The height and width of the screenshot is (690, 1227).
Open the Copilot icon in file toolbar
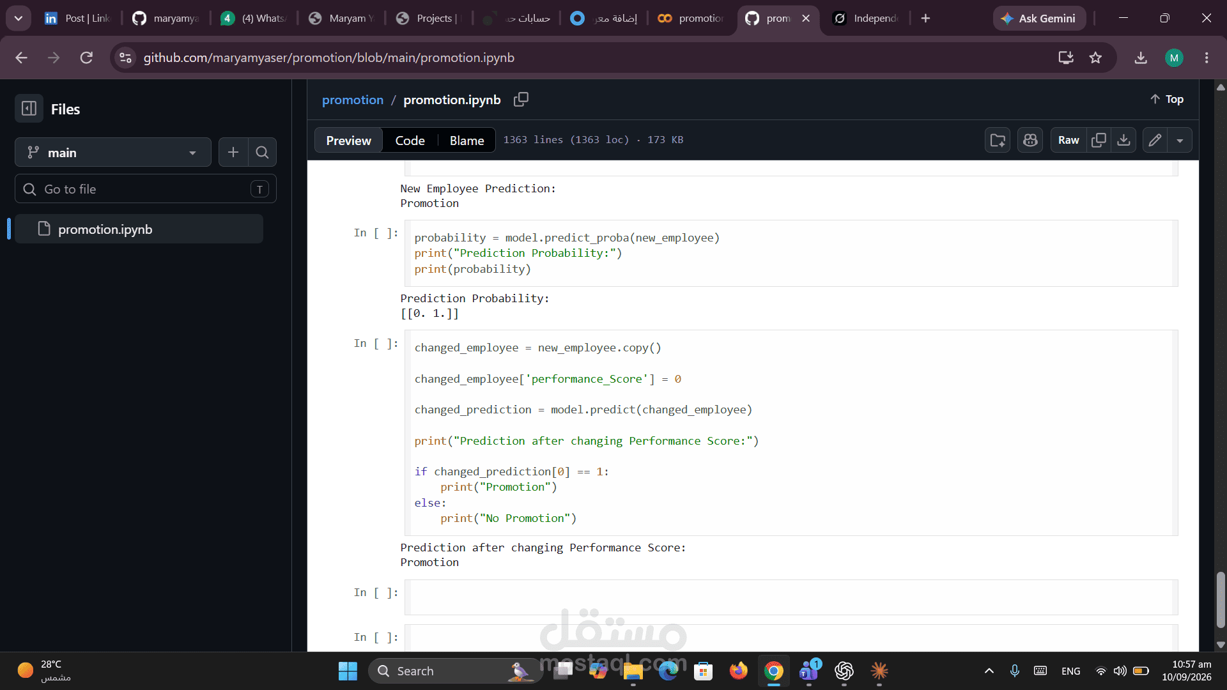(x=1030, y=140)
